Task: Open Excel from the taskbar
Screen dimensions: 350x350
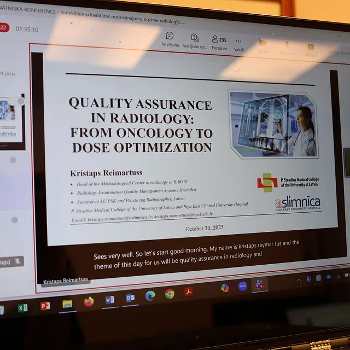Action: pyautogui.click(x=22, y=308)
